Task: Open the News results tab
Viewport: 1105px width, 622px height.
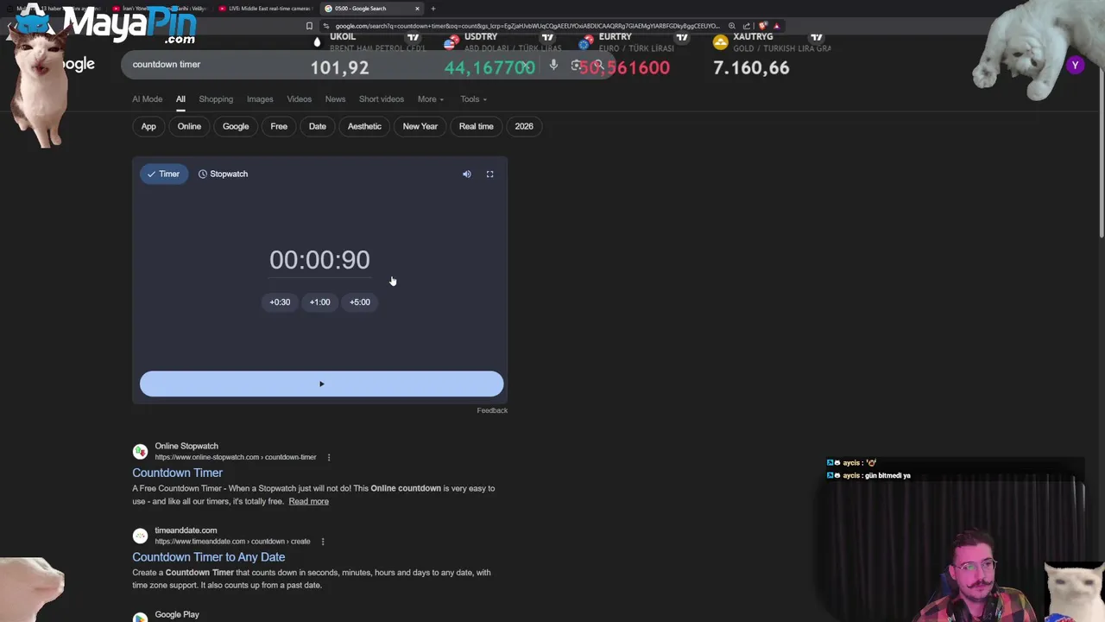Action: [335, 99]
